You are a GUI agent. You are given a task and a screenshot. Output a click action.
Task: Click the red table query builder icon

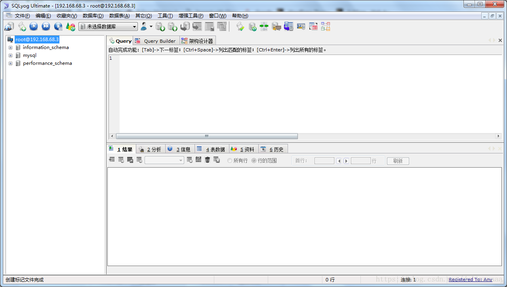[313, 26]
